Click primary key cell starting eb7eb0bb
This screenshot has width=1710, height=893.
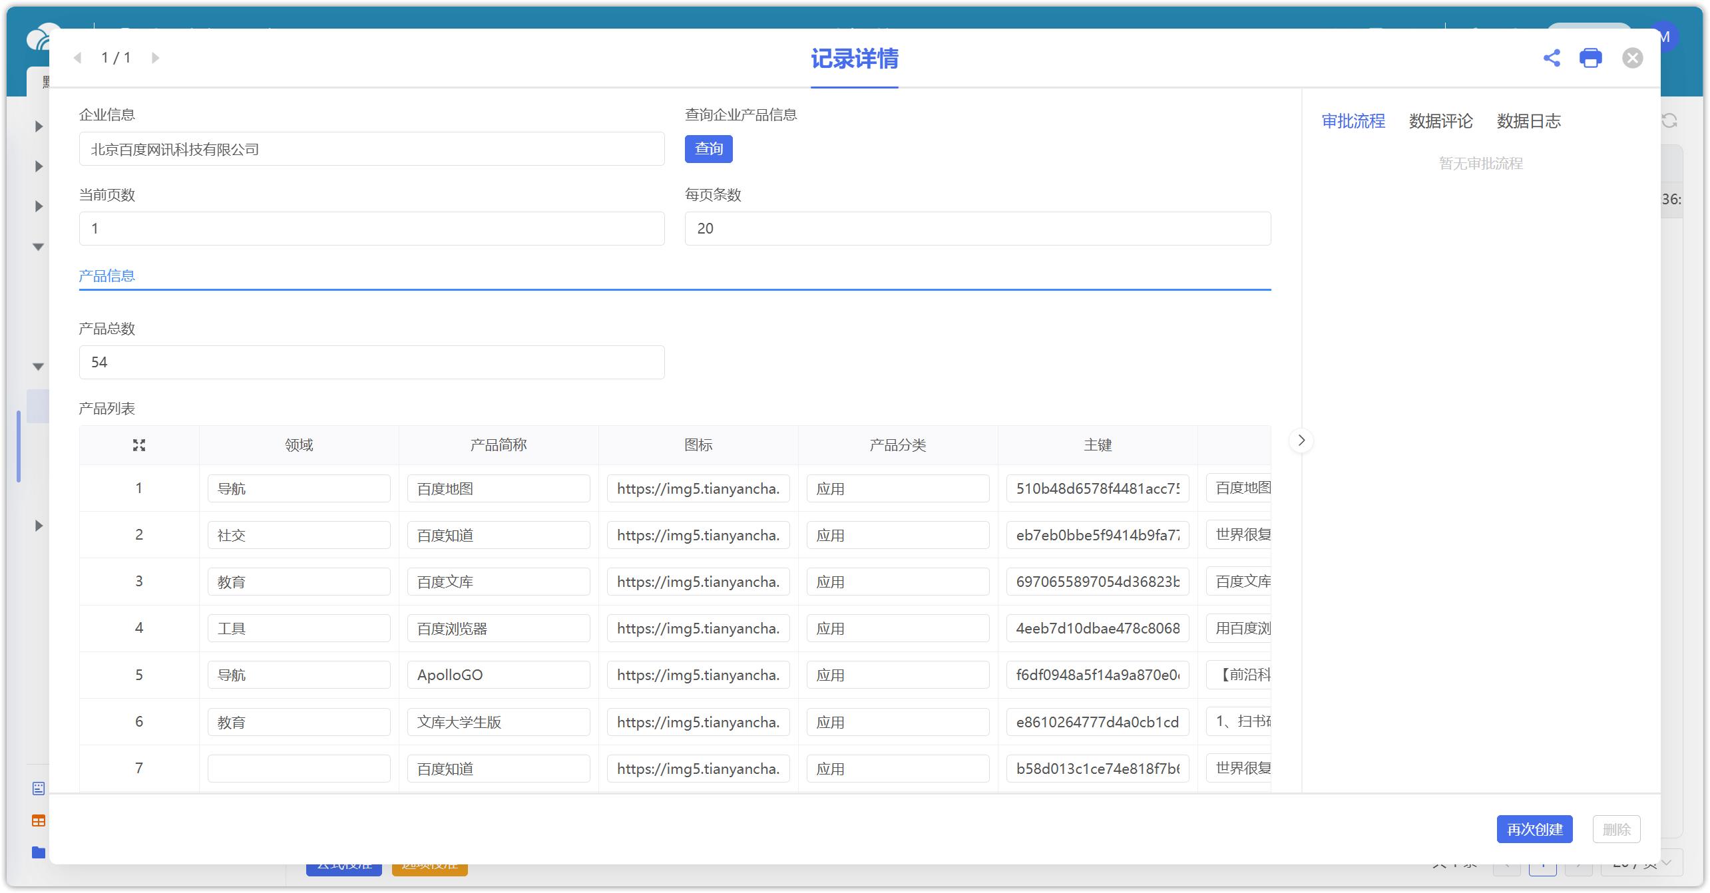(1098, 535)
